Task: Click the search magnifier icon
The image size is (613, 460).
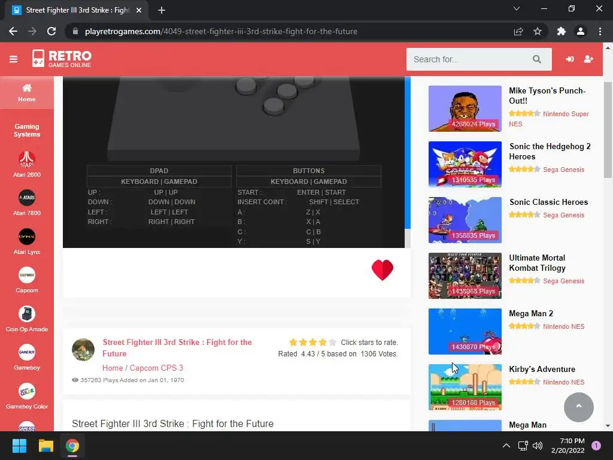Action: [x=537, y=59]
